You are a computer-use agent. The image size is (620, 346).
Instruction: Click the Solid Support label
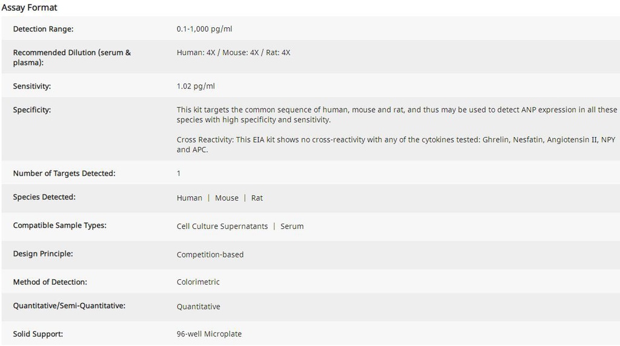[38, 334]
